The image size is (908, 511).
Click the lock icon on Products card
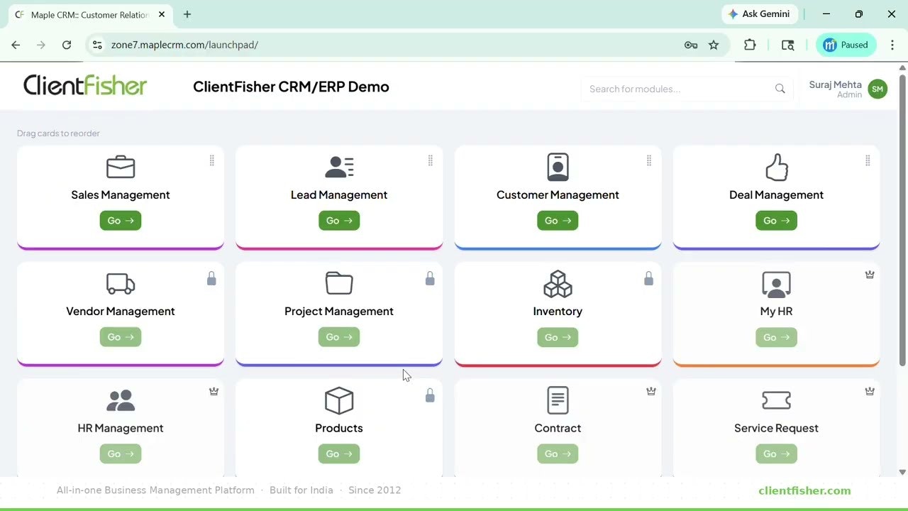coord(430,396)
